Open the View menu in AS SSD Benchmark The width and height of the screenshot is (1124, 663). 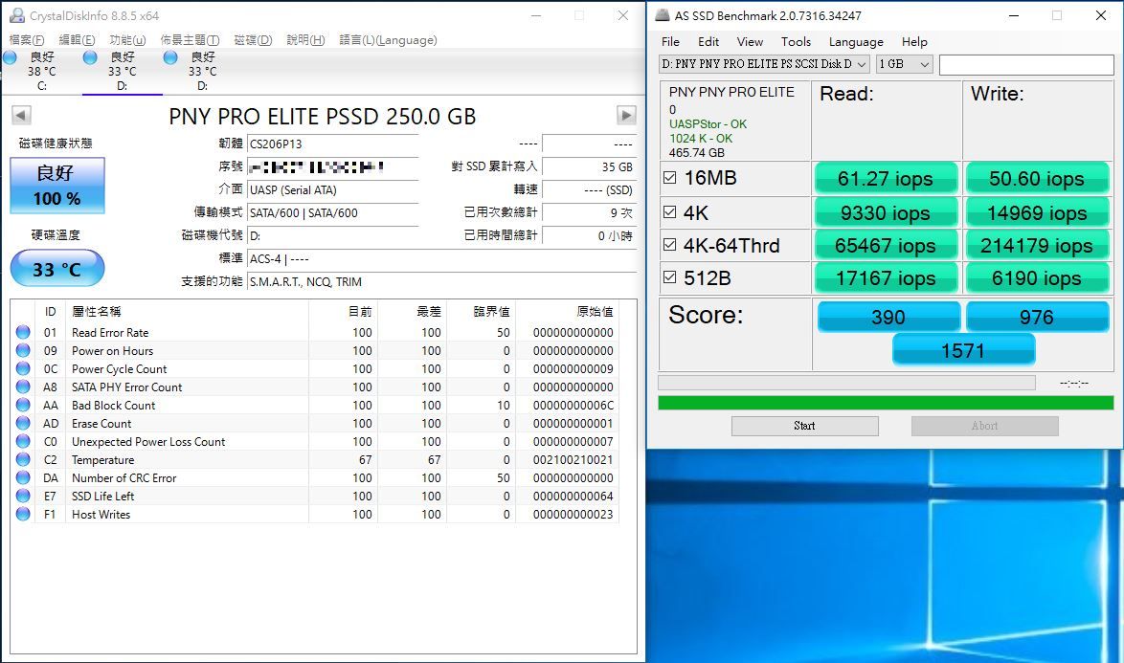pyautogui.click(x=750, y=41)
